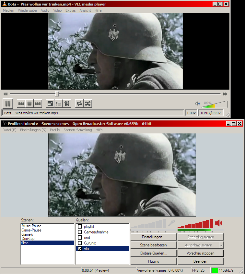Skip to previous track in VLC
This screenshot has width=245, height=274.
21,104
